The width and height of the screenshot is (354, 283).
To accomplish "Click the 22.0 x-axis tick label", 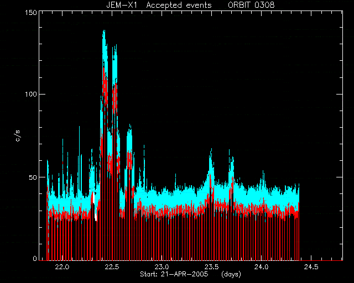I will click(62, 267).
